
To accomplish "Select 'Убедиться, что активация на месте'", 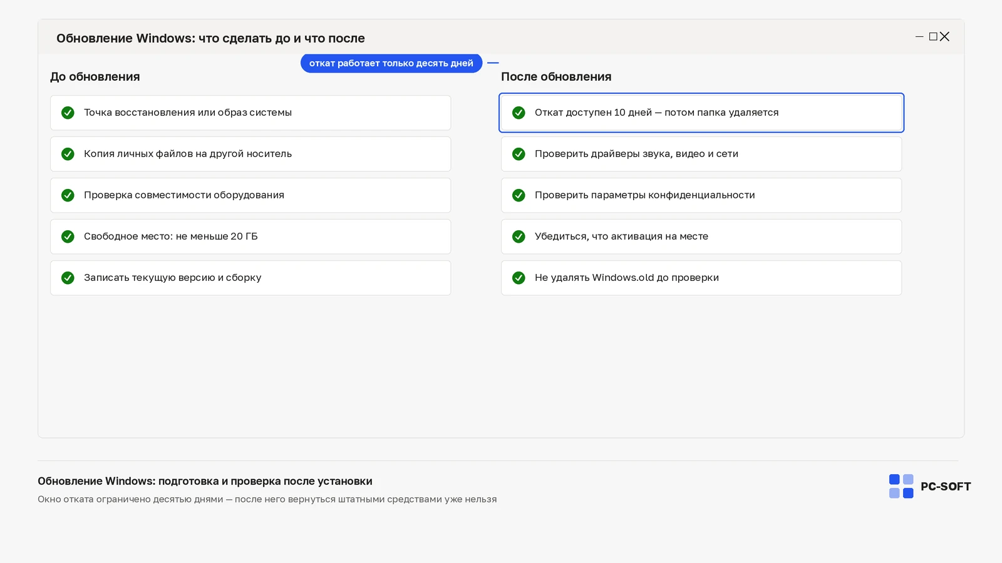I will [x=701, y=236].
